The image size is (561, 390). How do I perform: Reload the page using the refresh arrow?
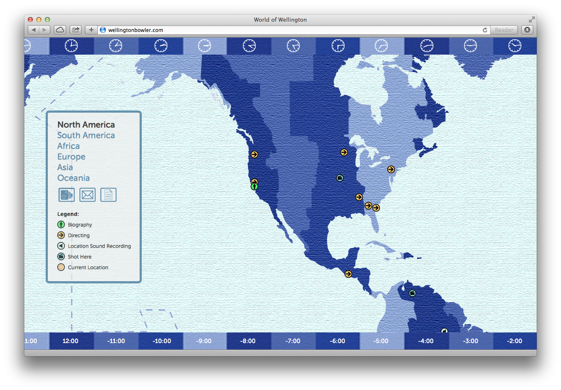tap(485, 30)
